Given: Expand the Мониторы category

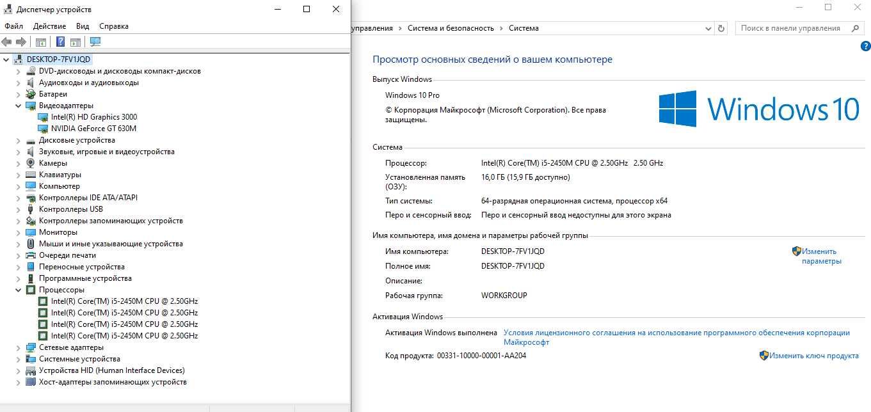Looking at the screenshot, I should click(18, 232).
